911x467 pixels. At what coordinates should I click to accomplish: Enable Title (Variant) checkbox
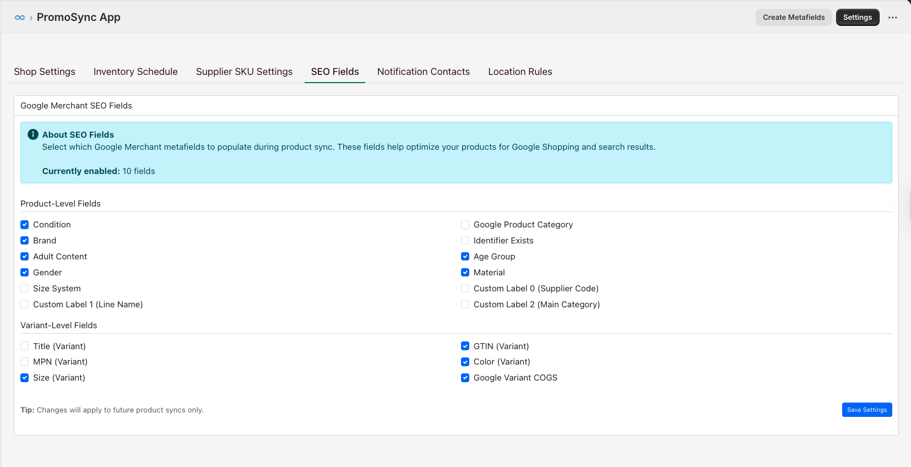point(25,346)
